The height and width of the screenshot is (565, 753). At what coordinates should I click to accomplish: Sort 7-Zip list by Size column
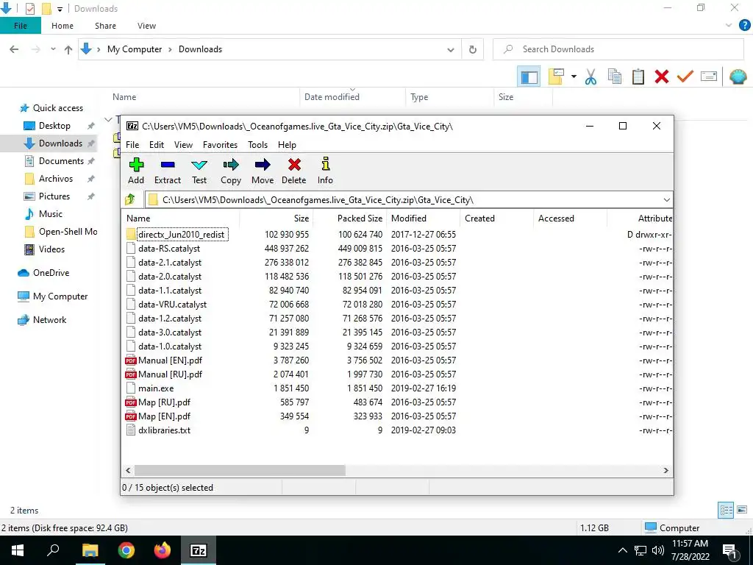pos(276,218)
